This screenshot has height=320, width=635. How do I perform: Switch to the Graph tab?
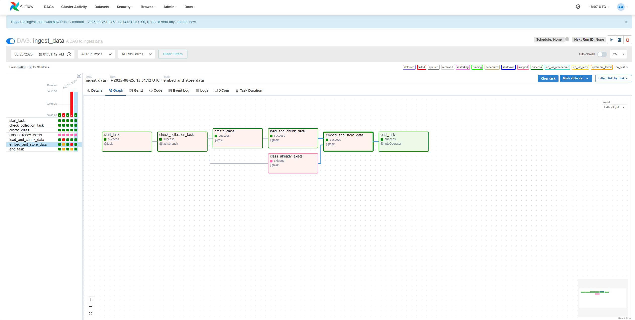116,91
